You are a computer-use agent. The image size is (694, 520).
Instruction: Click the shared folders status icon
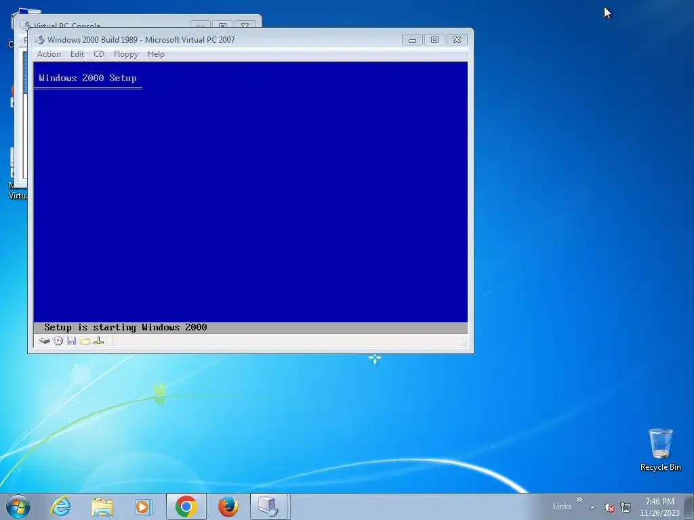tap(85, 341)
